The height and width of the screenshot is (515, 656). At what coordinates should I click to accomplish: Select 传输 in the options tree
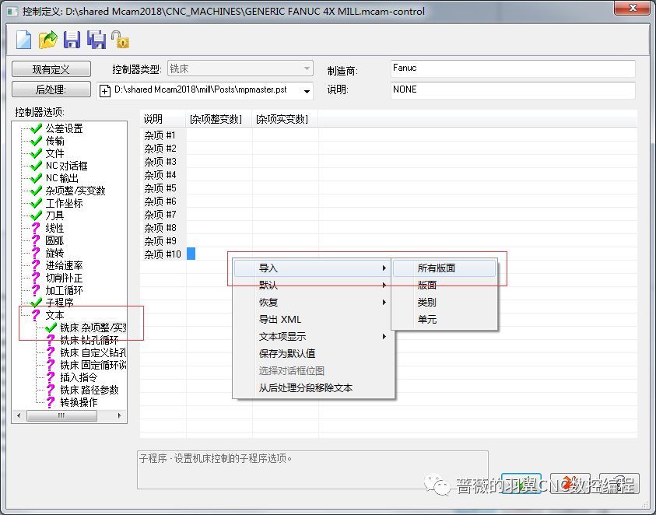pos(54,141)
